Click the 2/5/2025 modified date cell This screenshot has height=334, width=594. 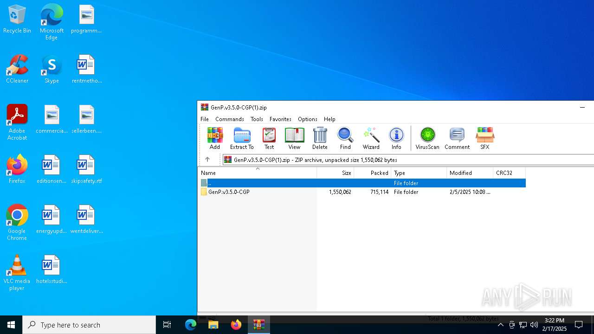pos(470,192)
